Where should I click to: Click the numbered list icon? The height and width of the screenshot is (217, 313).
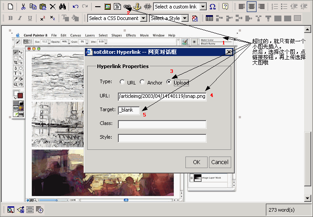[275, 7]
